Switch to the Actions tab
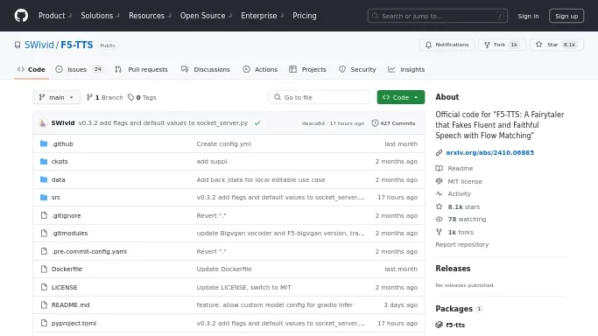598x336 pixels. (x=260, y=69)
